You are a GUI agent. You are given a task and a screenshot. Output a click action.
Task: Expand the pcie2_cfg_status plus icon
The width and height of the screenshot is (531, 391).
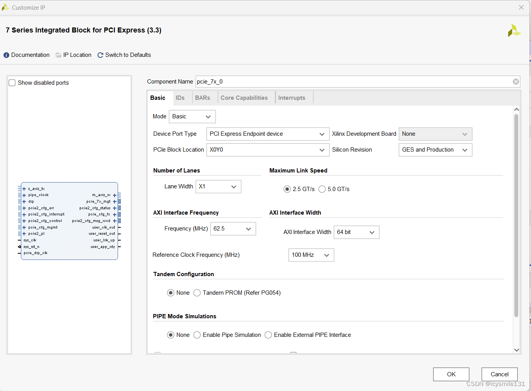point(115,208)
